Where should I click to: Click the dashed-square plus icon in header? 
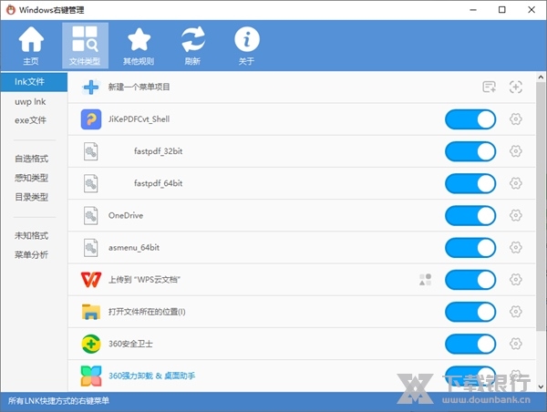click(516, 87)
